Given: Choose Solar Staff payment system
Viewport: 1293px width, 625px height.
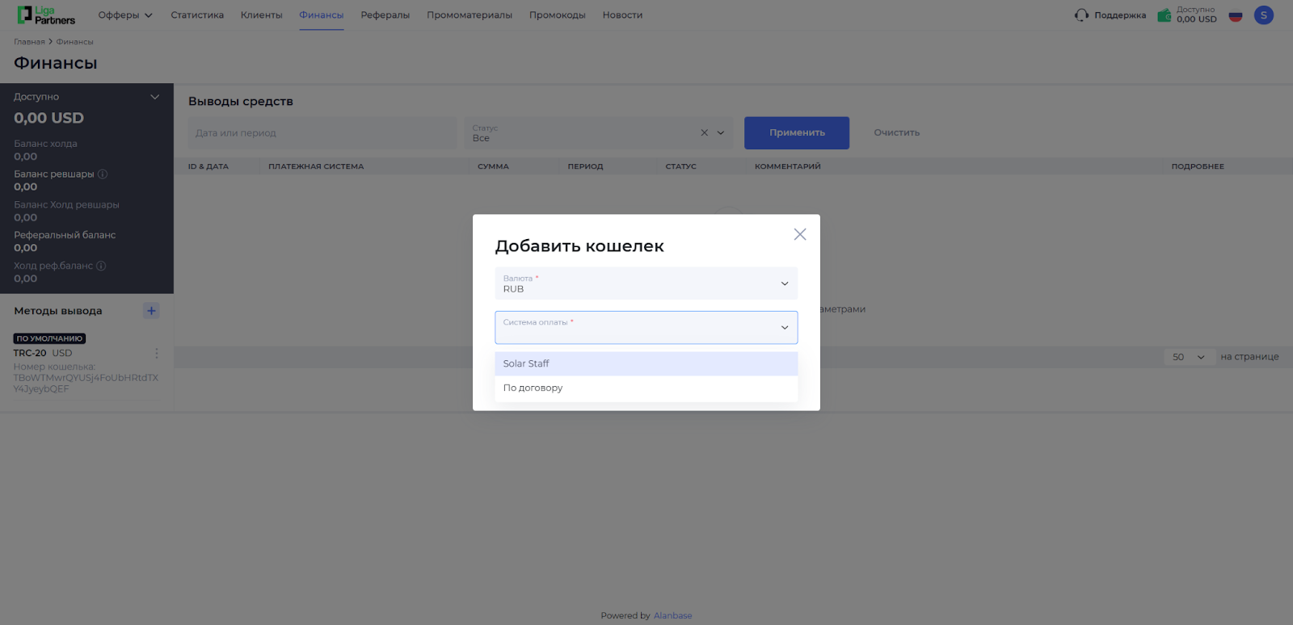Looking at the screenshot, I should tap(646, 363).
